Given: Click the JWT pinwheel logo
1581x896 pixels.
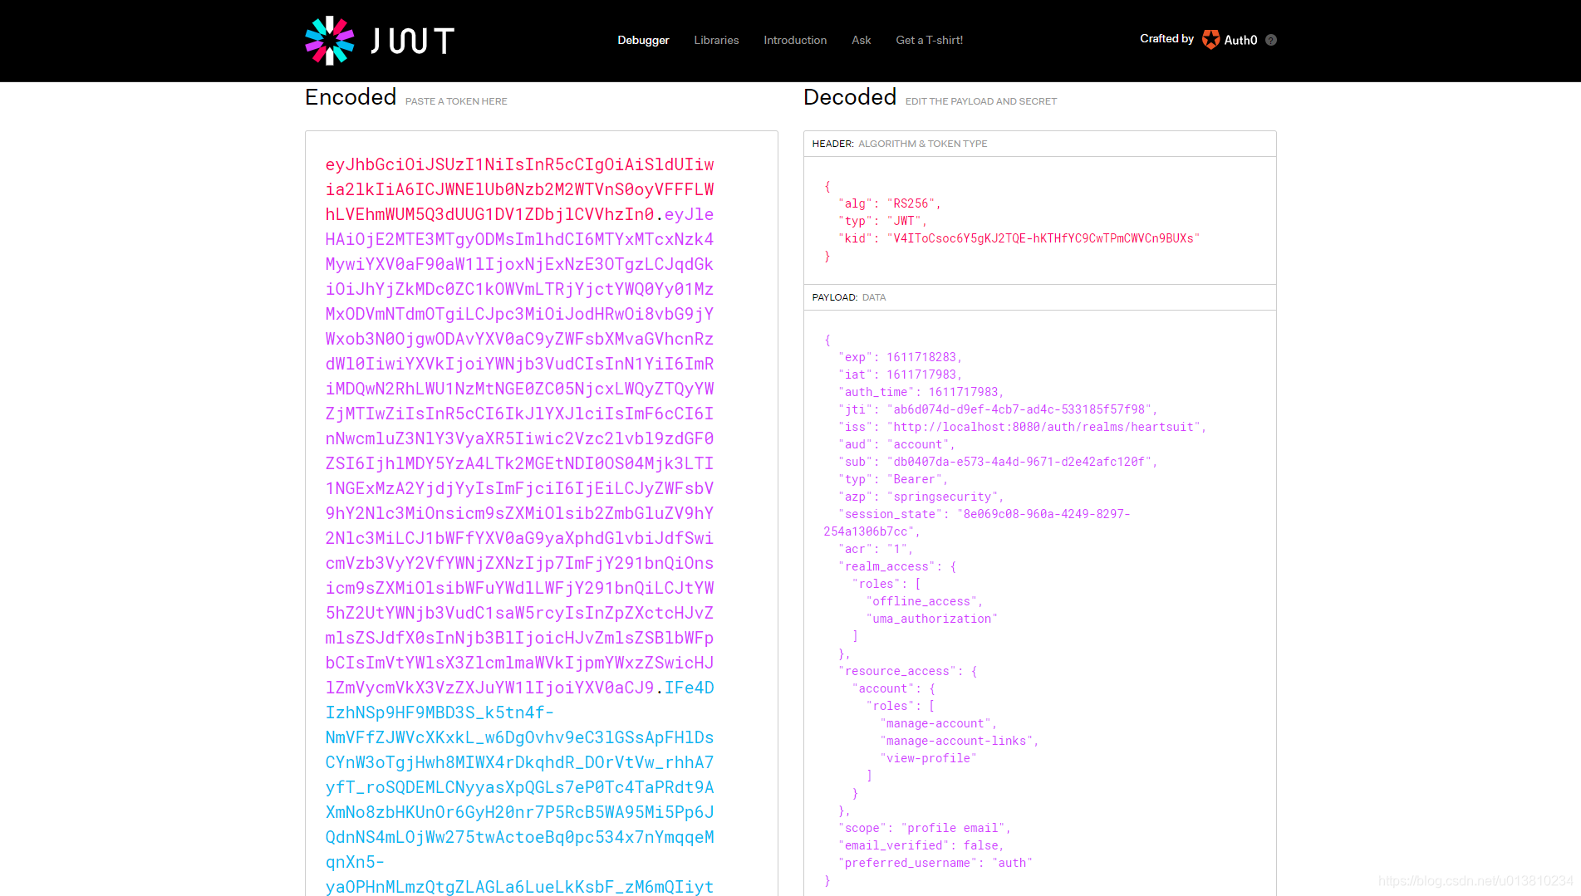Looking at the screenshot, I should [330, 40].
